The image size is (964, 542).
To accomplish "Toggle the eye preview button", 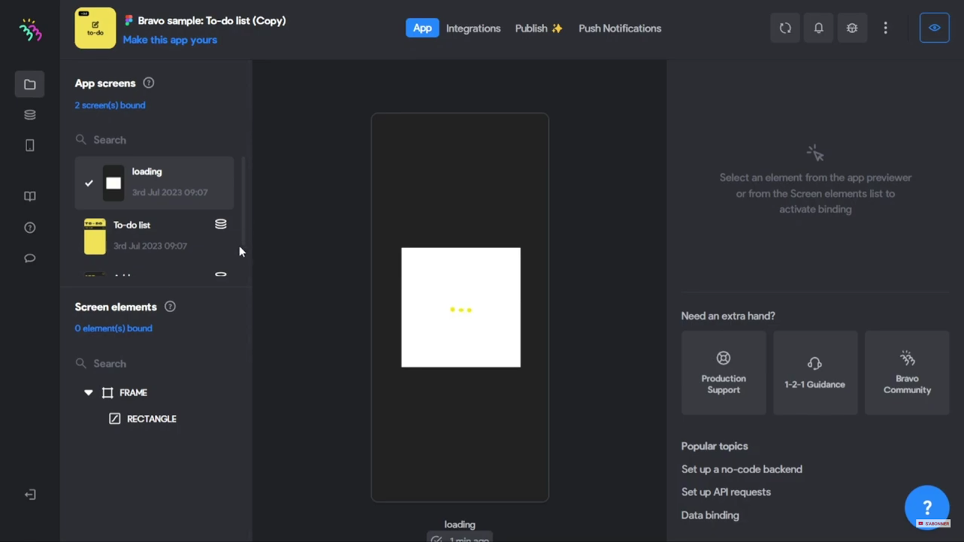I will click(x=934, y=27).
